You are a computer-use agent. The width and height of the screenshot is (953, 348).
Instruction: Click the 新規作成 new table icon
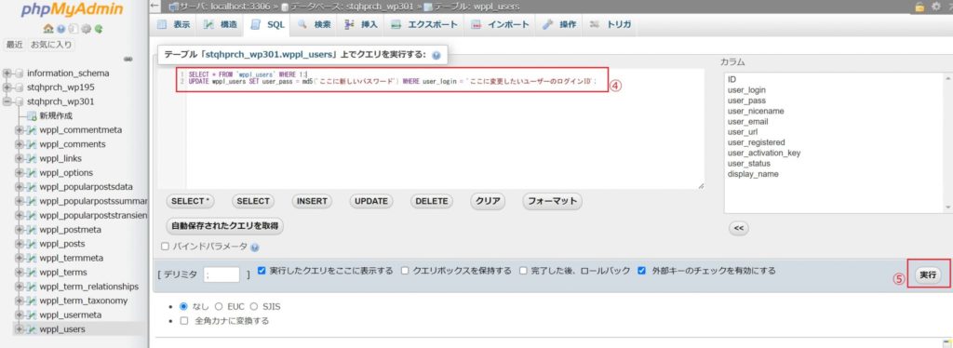point(32,116)
